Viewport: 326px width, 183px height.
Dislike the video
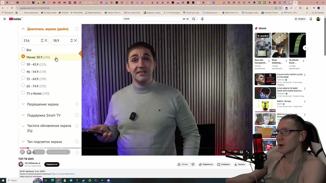coord(193,164)
